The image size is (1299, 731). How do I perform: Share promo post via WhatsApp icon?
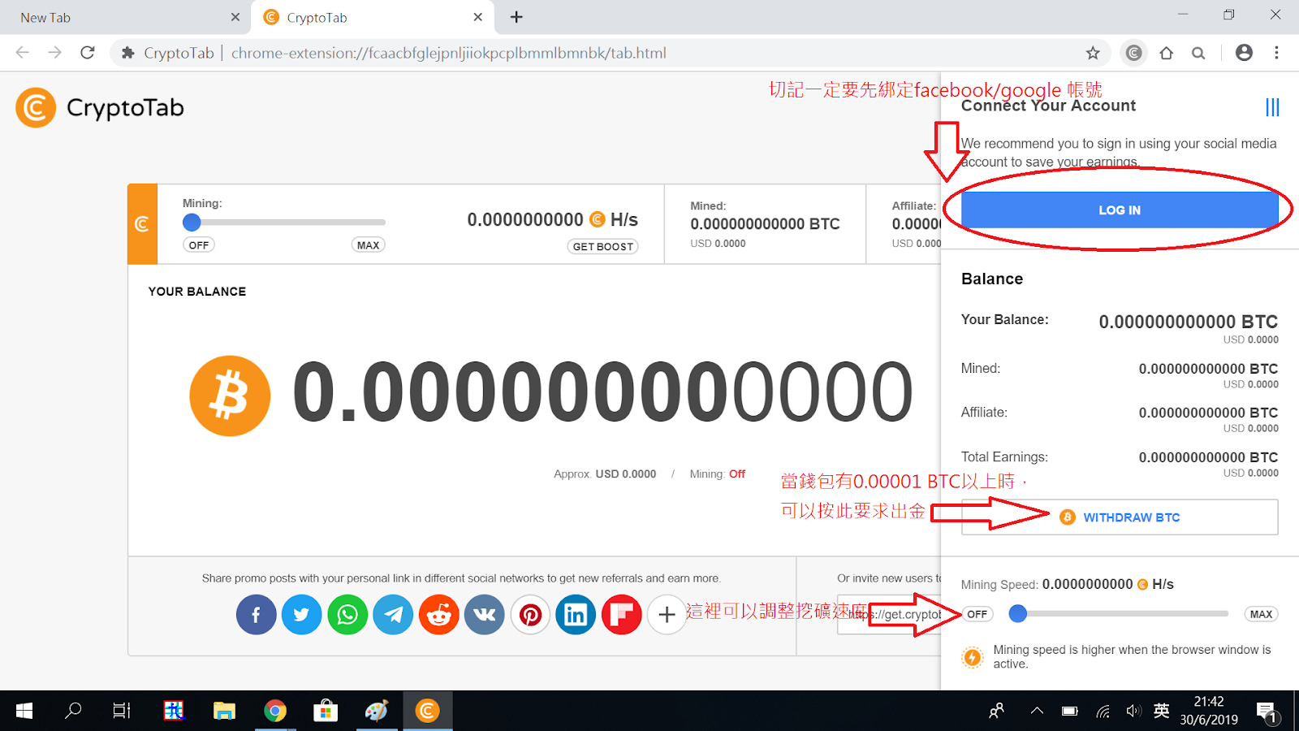[347, 615]
